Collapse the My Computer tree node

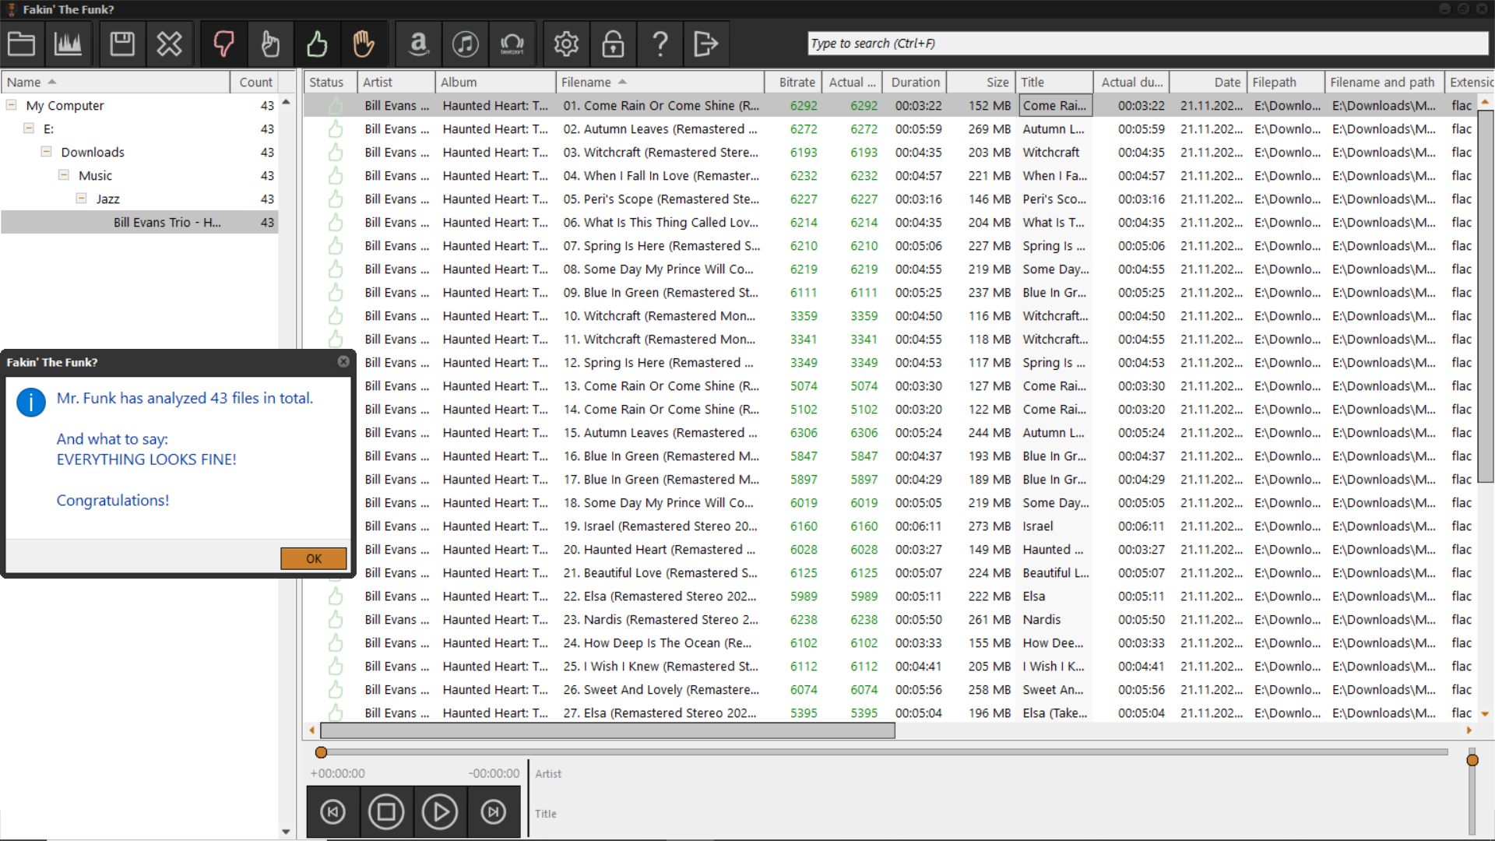(x=12, y=105)
